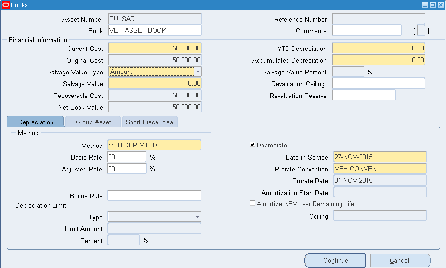This screenshot has width=446, height=268.
Task: Close the Books window
Action: (x=440, y=5)
